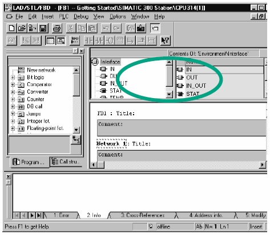Close the program elements pane

[x=82, y=51]
